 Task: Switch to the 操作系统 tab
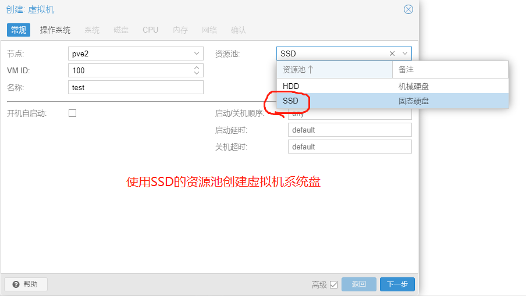(55, 30)
